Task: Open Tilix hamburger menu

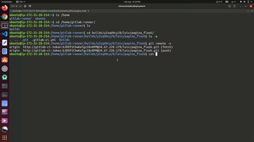Action: point(235,6)
